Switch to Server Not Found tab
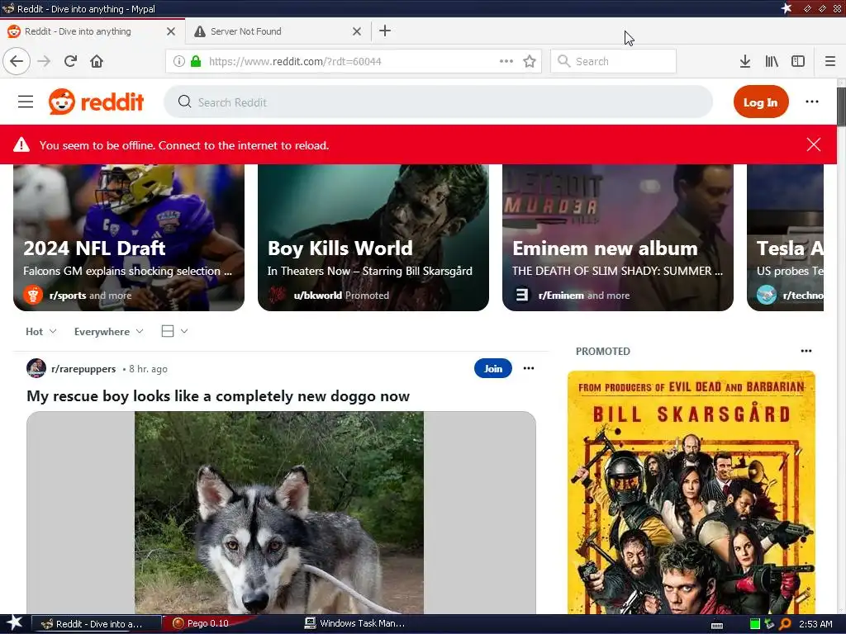The image size is (846, 634). pos(278,31)
